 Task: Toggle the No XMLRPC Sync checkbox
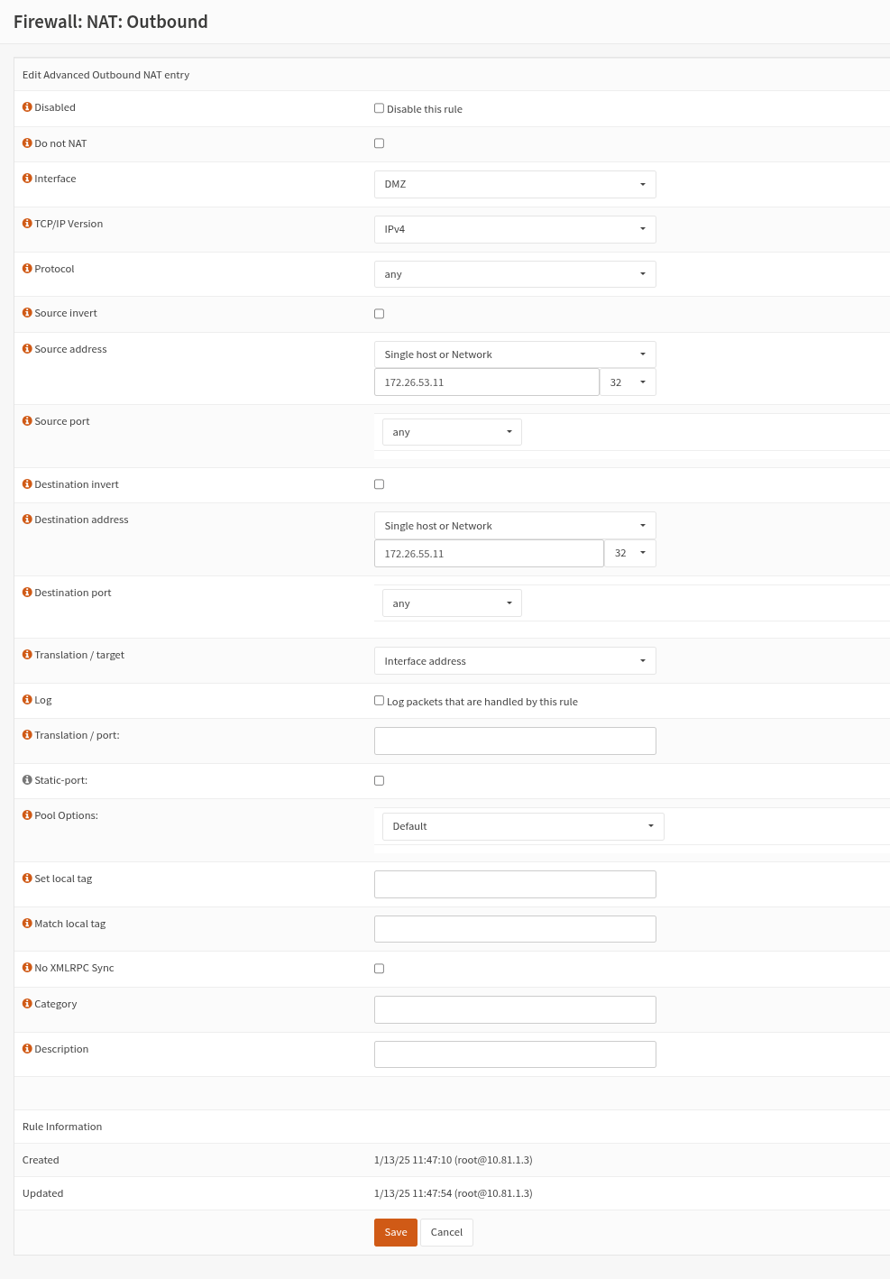[379, 968]
